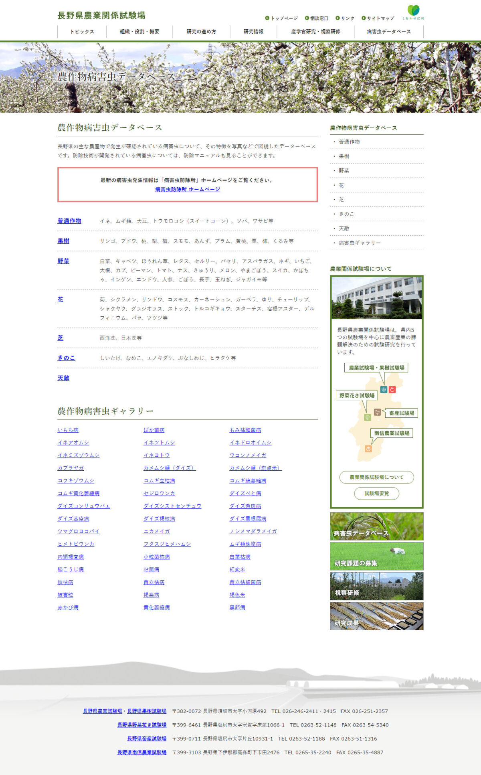
Task: Open 病害虫防除所 ホームページ link
Action: [188, 189]
